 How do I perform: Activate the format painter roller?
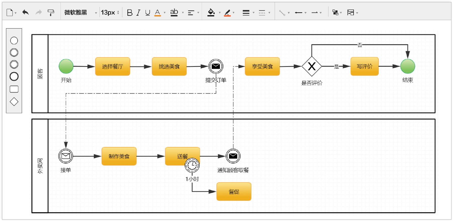click(x=51, y=12)
